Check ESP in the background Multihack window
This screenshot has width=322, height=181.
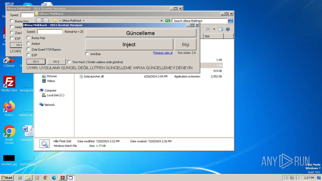pyautogui.click(x=12, y=38)
